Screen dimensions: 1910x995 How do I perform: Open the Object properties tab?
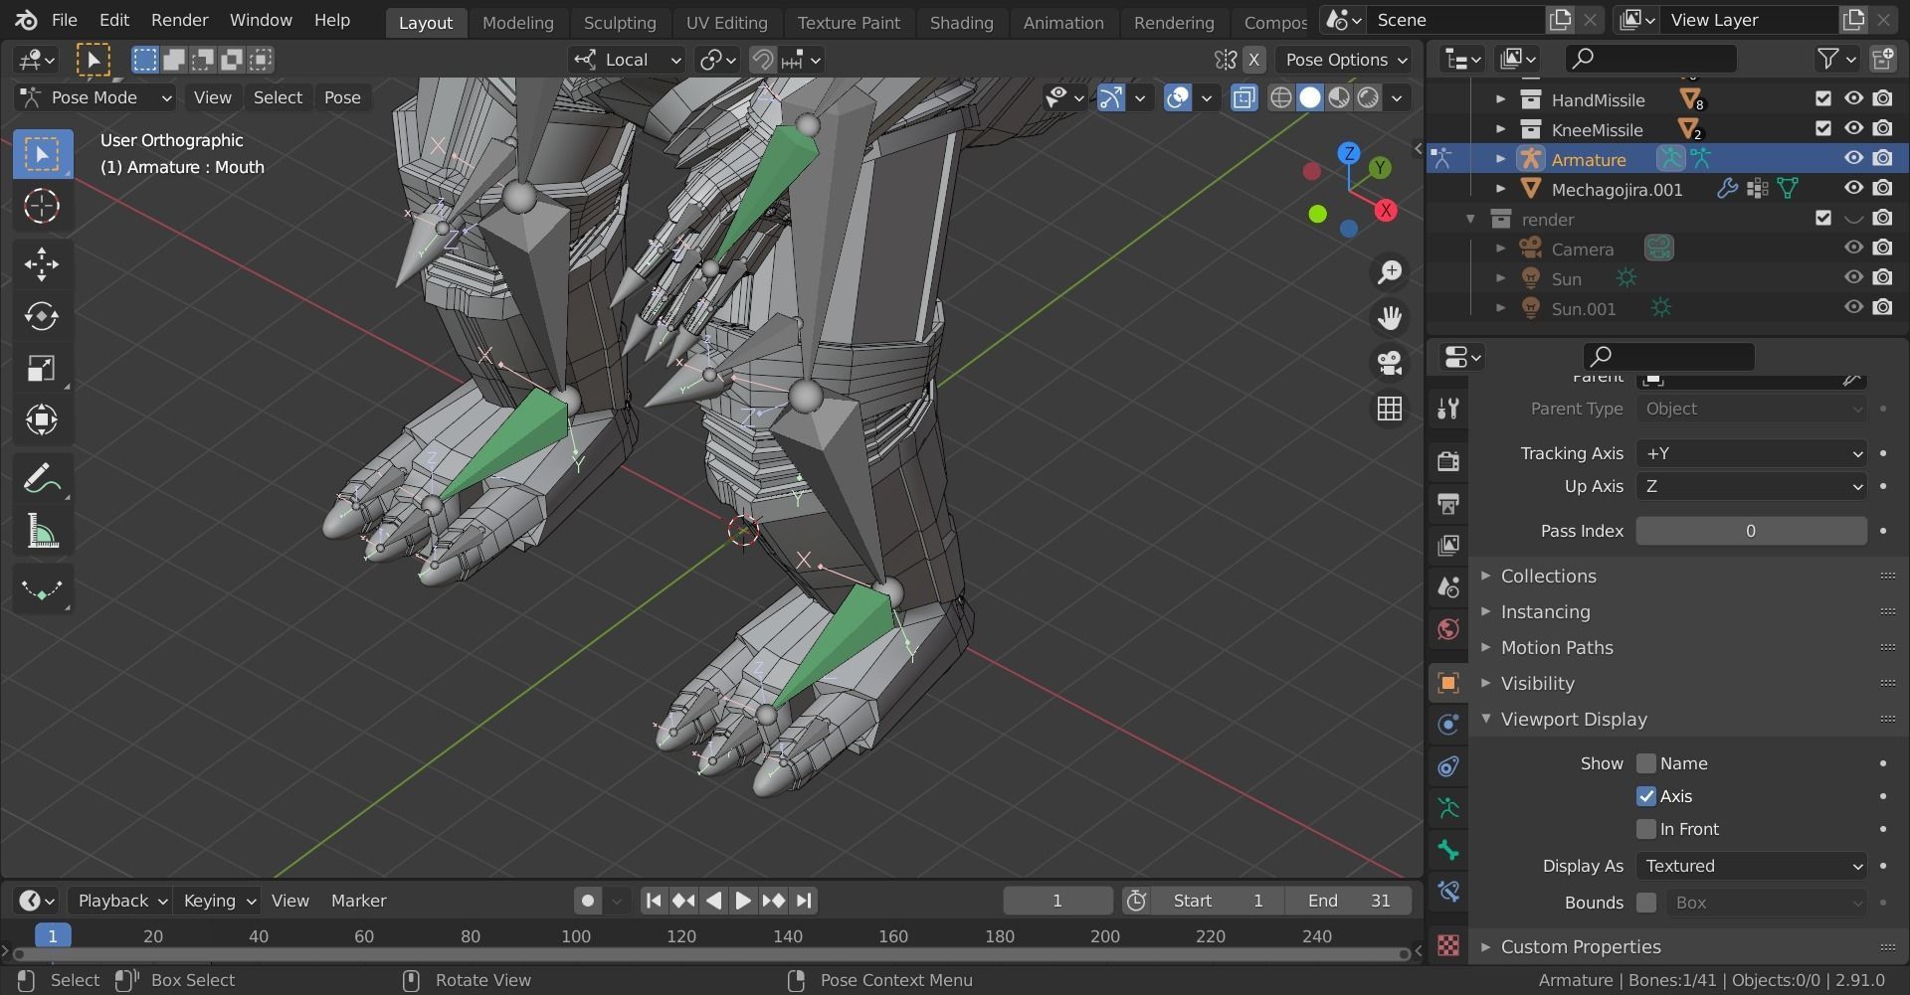point(1448,682)
